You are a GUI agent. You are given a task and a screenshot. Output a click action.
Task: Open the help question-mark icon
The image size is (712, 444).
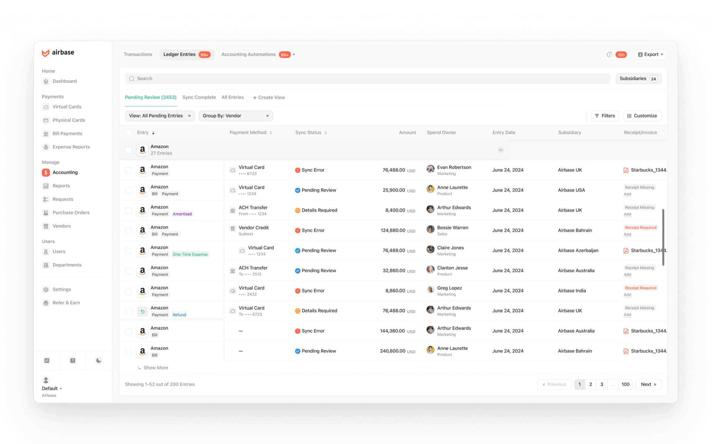[x=73, y=360]
